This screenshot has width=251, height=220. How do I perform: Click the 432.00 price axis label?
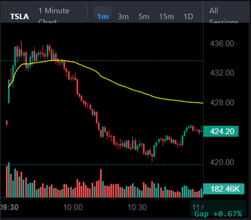click(x=222, y=73)
